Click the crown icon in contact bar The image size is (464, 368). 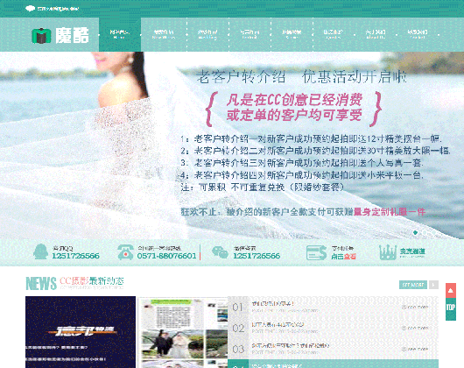387,252
